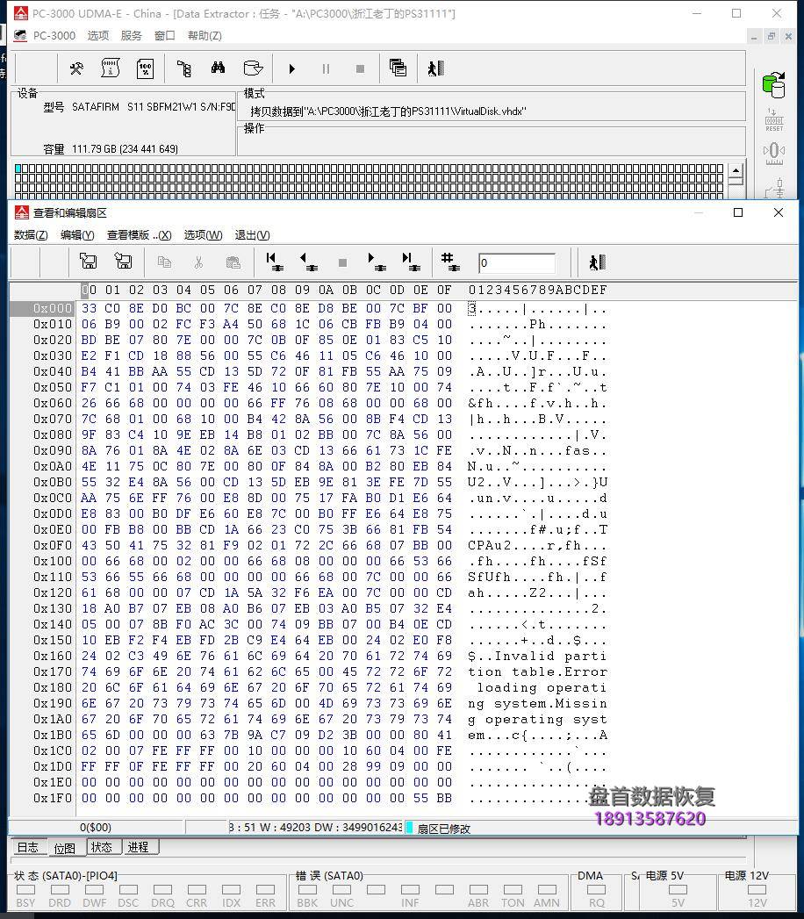Stop the data extraction task
804x919 pixels.
(360, 68)
